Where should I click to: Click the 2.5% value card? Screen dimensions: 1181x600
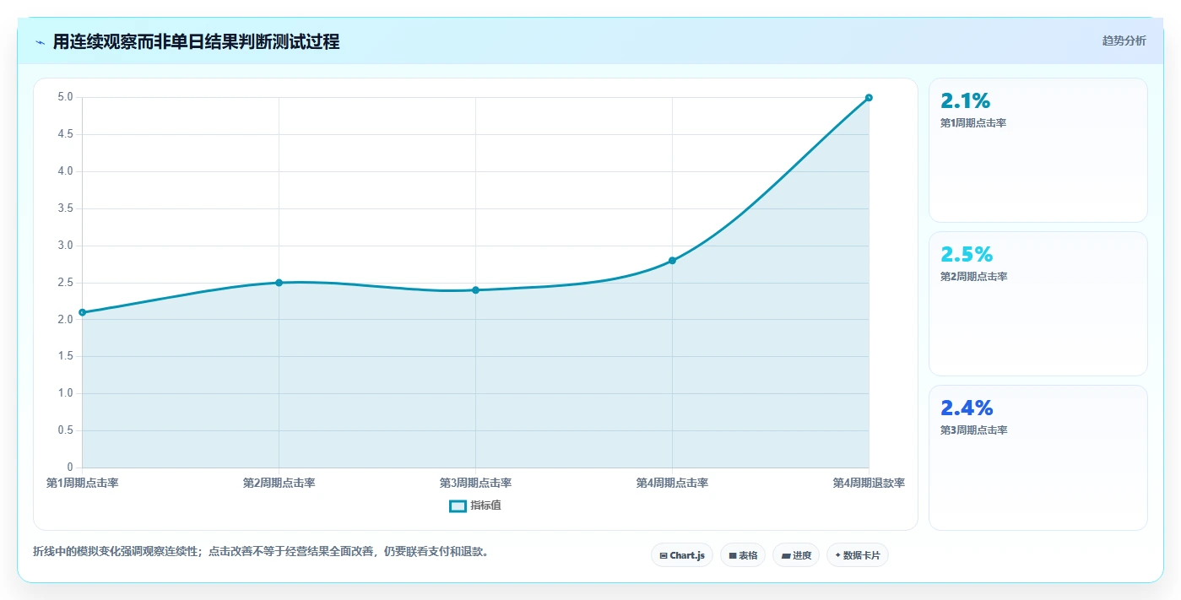point(1038,304)
